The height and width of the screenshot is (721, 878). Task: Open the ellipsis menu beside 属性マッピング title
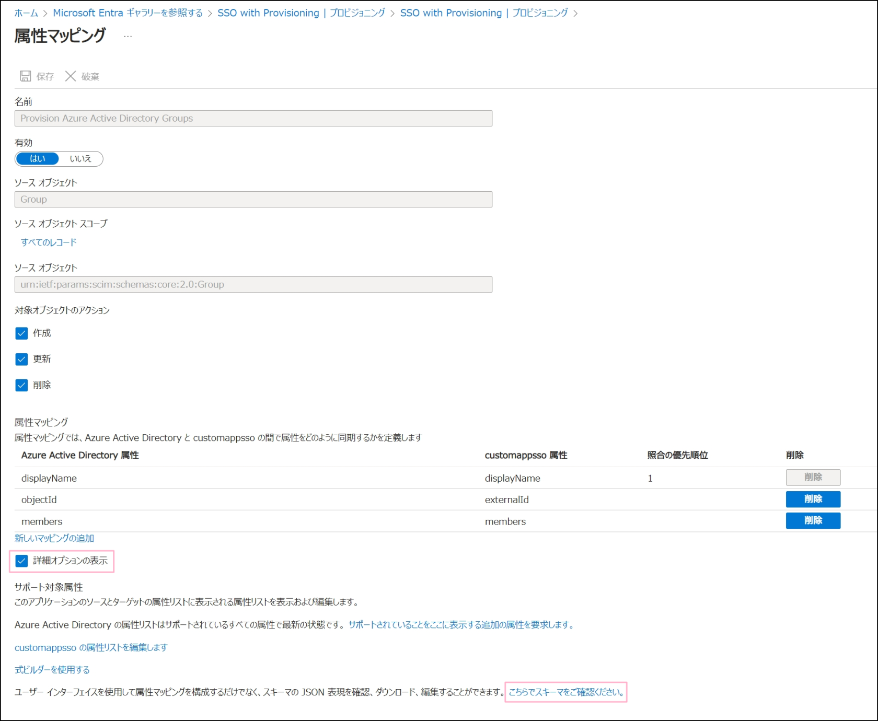pos(128,37)
